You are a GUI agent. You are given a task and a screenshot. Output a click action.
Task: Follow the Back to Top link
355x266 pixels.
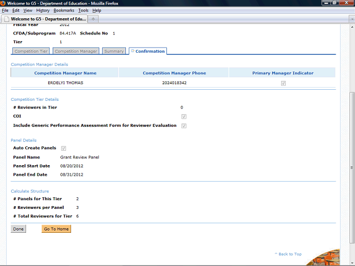[x=288, y=254]
